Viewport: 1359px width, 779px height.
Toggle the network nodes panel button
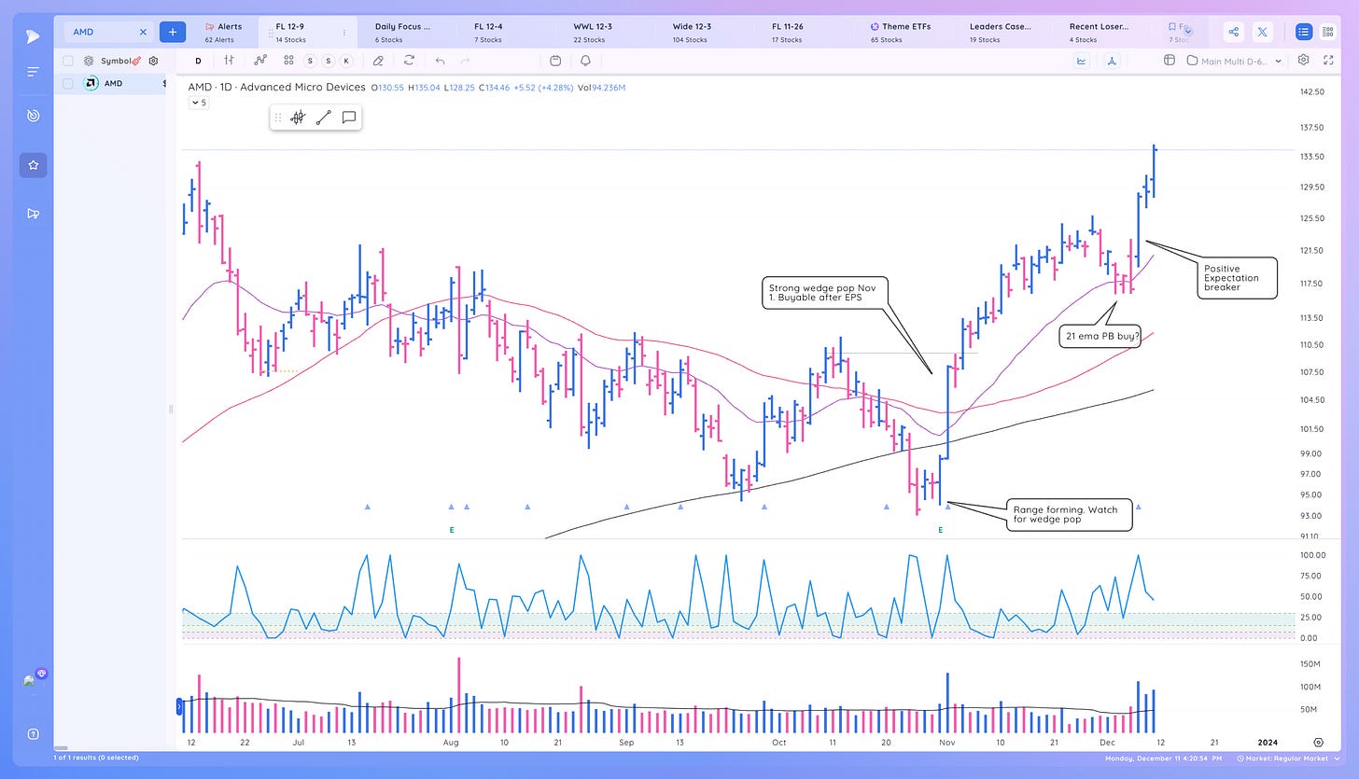(1112, 61)
